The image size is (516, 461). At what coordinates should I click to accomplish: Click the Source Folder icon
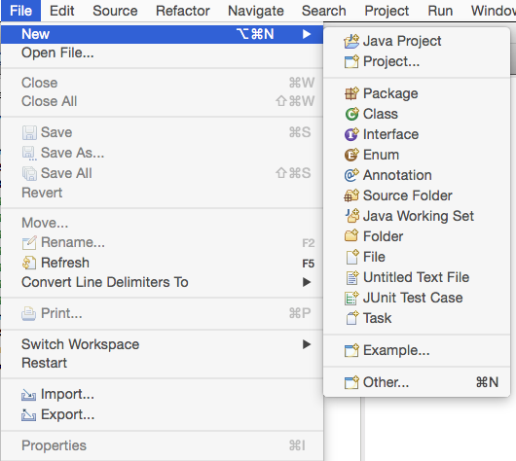click(x=351, y=195)
